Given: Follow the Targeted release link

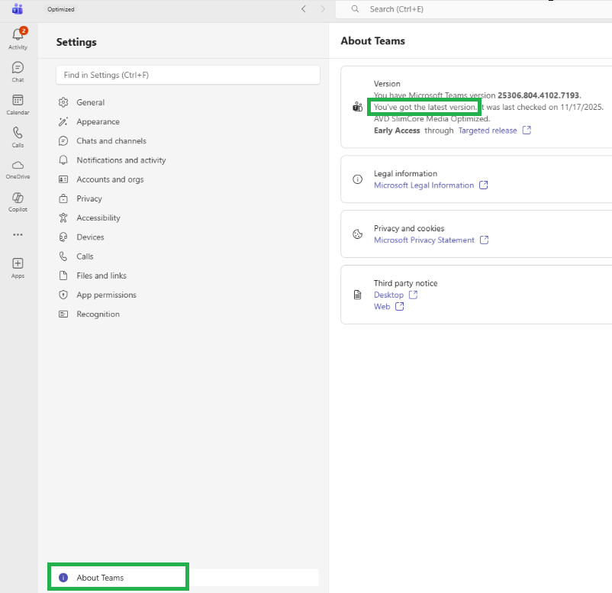Looking at the screenshot, I should 488,131.
